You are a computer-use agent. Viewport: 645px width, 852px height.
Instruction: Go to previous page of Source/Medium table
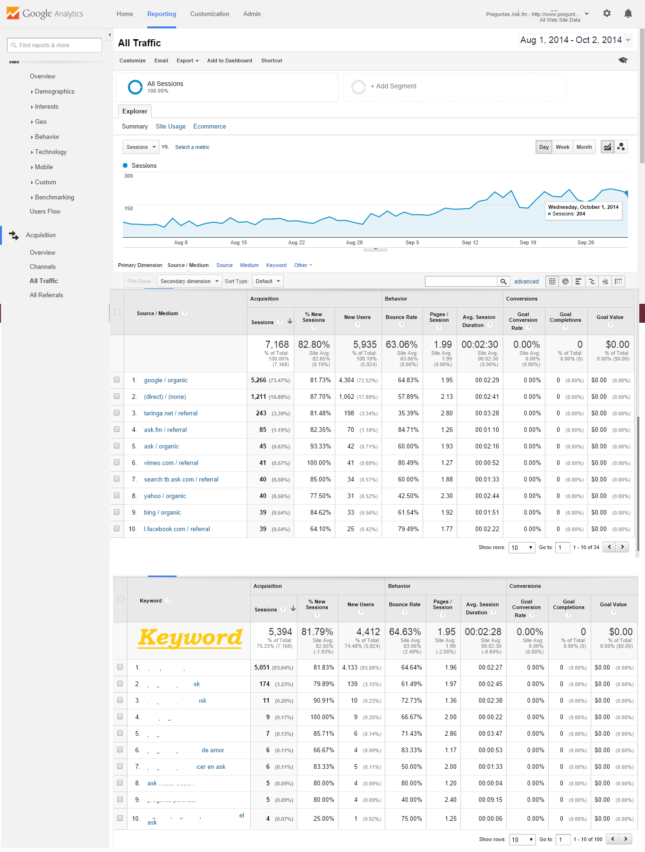[x=610, y=547]
